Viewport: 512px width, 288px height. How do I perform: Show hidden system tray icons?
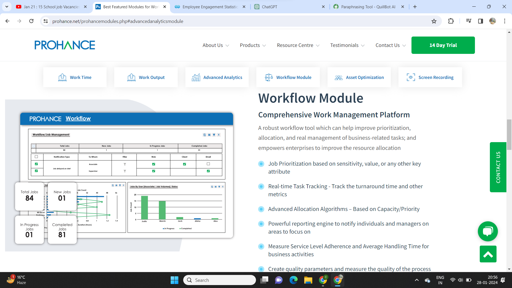coord(417,280)
